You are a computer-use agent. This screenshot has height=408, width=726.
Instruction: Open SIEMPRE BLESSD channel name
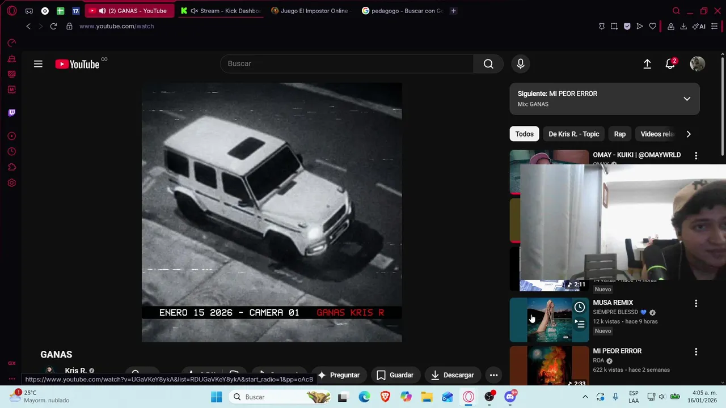[x=615, y=312]
